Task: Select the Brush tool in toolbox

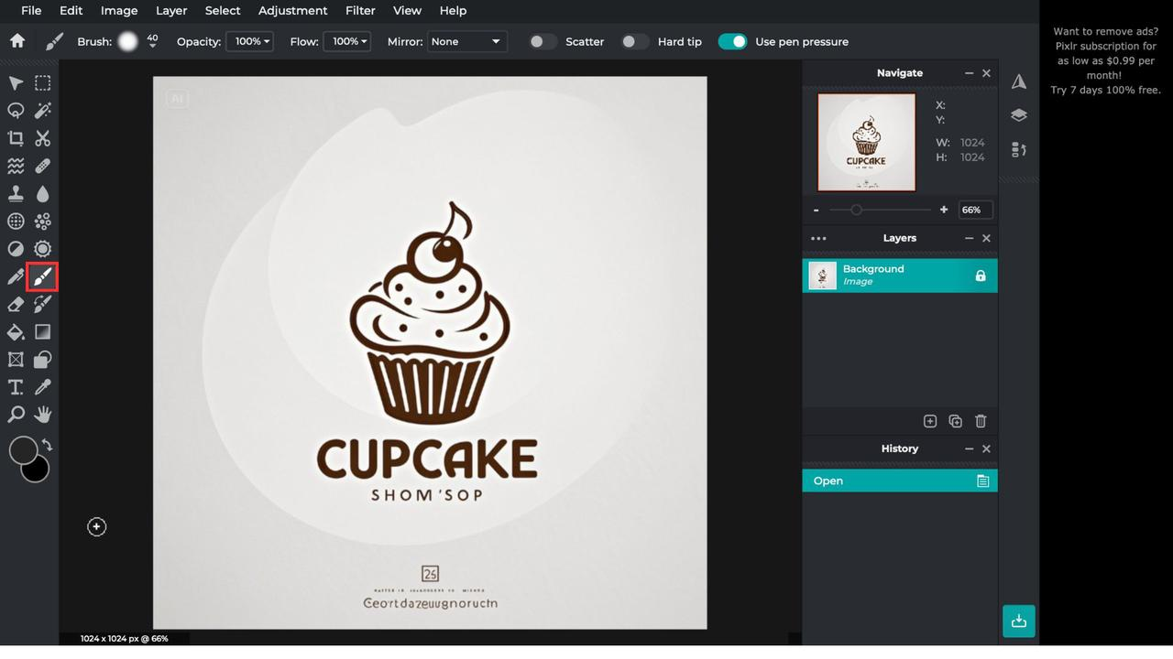Action: pos(43,276)
